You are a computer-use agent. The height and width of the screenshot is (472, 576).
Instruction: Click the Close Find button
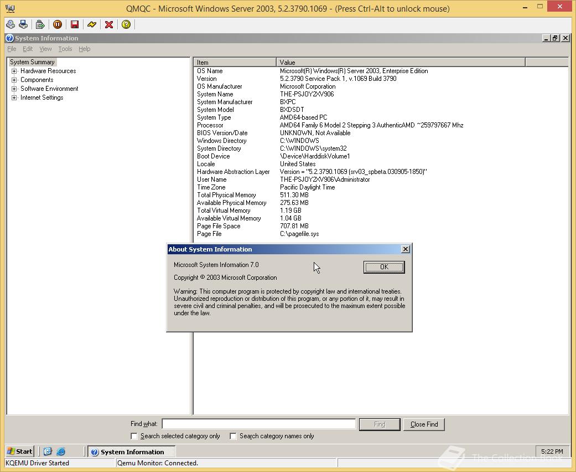424,424
